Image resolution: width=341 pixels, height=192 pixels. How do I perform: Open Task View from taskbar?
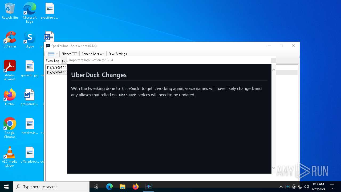point(96,187)
